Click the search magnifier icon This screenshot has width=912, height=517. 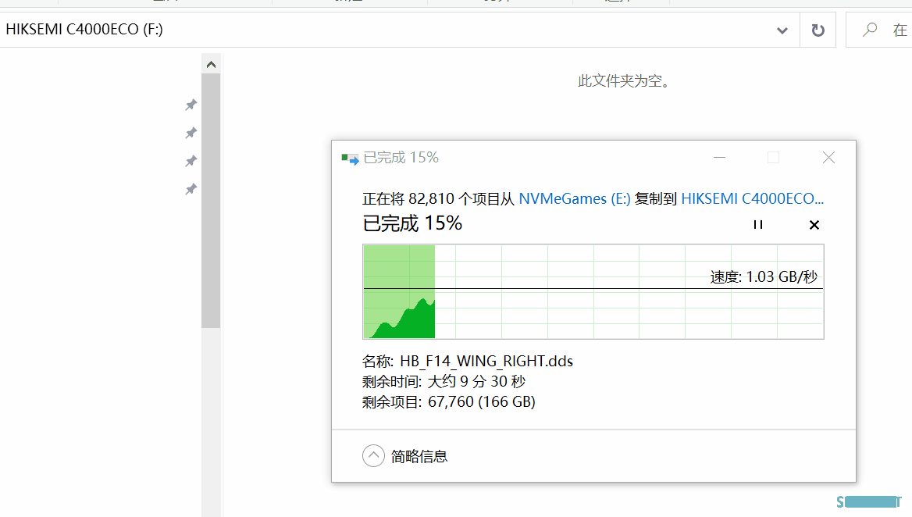pyautogui.click(x=870, y=30)
